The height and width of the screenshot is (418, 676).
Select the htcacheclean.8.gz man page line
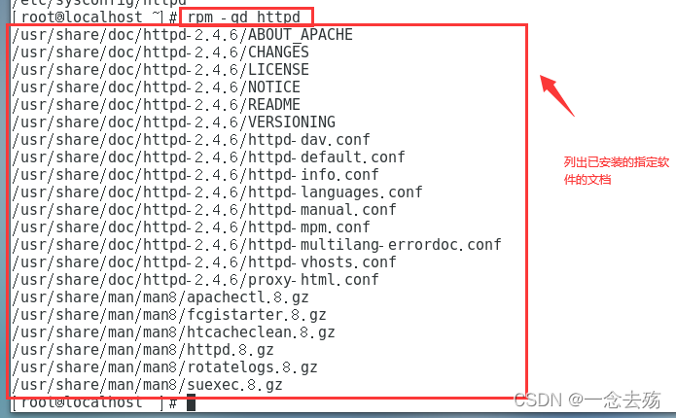click(x=174, y=332)
